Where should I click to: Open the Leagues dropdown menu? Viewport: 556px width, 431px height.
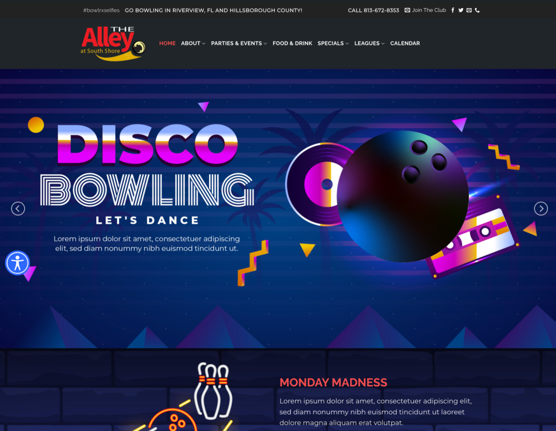[x=369, y=43]
